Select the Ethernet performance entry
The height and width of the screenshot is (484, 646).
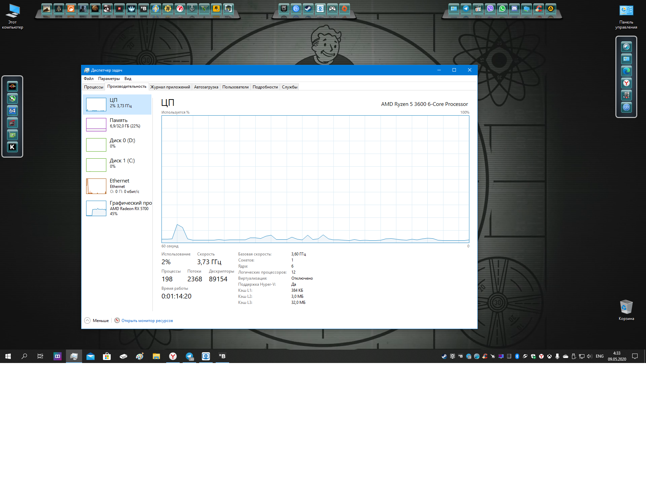click(117, 186)
